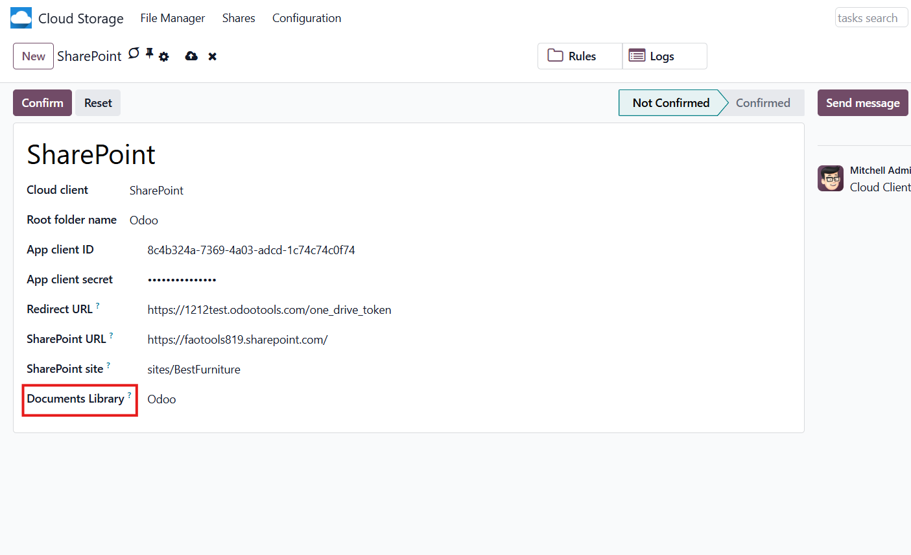Click the pin icon beside the SharePoint title
This screenshot has width=911, height=555.
click(x=149, y=54)
